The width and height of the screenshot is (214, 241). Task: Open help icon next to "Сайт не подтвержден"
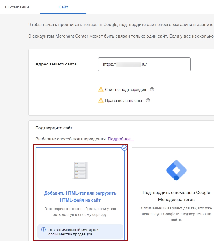(x=152, y=89)
